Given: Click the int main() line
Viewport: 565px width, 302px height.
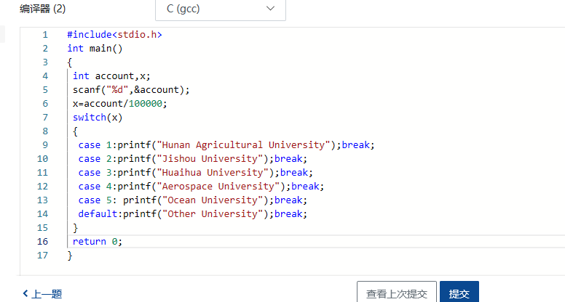Looking at the screenshot, I should (x=95, y=49).
